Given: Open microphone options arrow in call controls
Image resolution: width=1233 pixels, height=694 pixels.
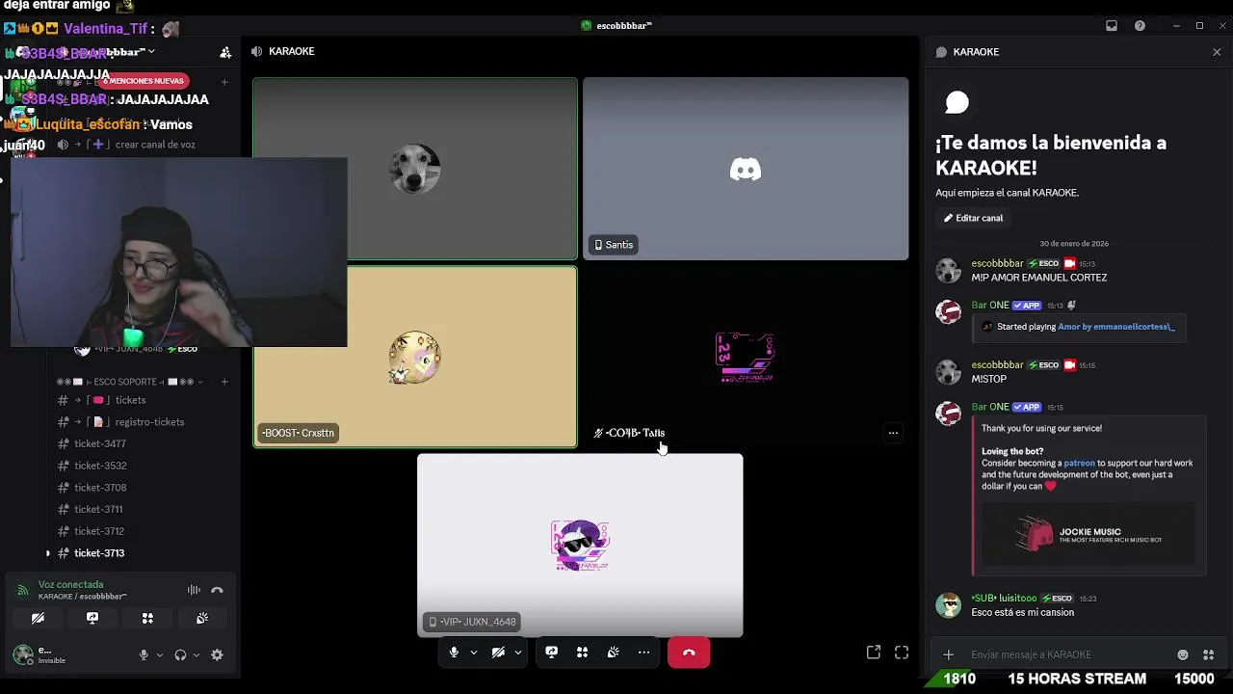Looking at the screenshot, I should (x=474, y=653).
